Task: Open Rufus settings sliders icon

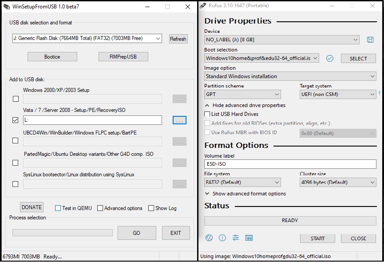Action: 236,238
